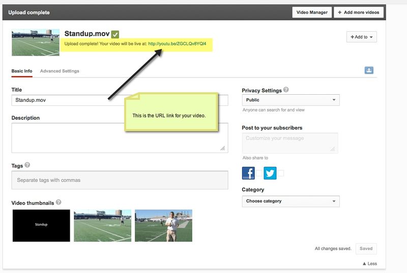Switch to the Advanced Settings tab
This screenshot has height=273, width=407.
[x=60, y=71]
